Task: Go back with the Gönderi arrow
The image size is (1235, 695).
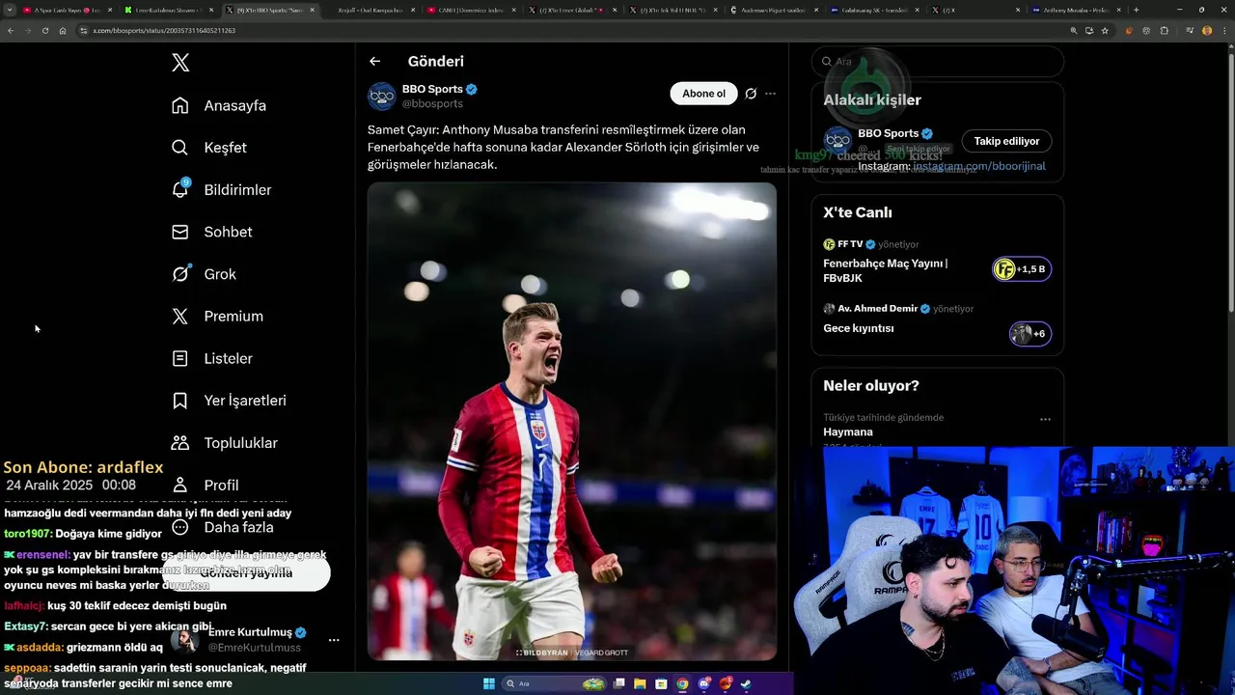Action: (375, 61)
